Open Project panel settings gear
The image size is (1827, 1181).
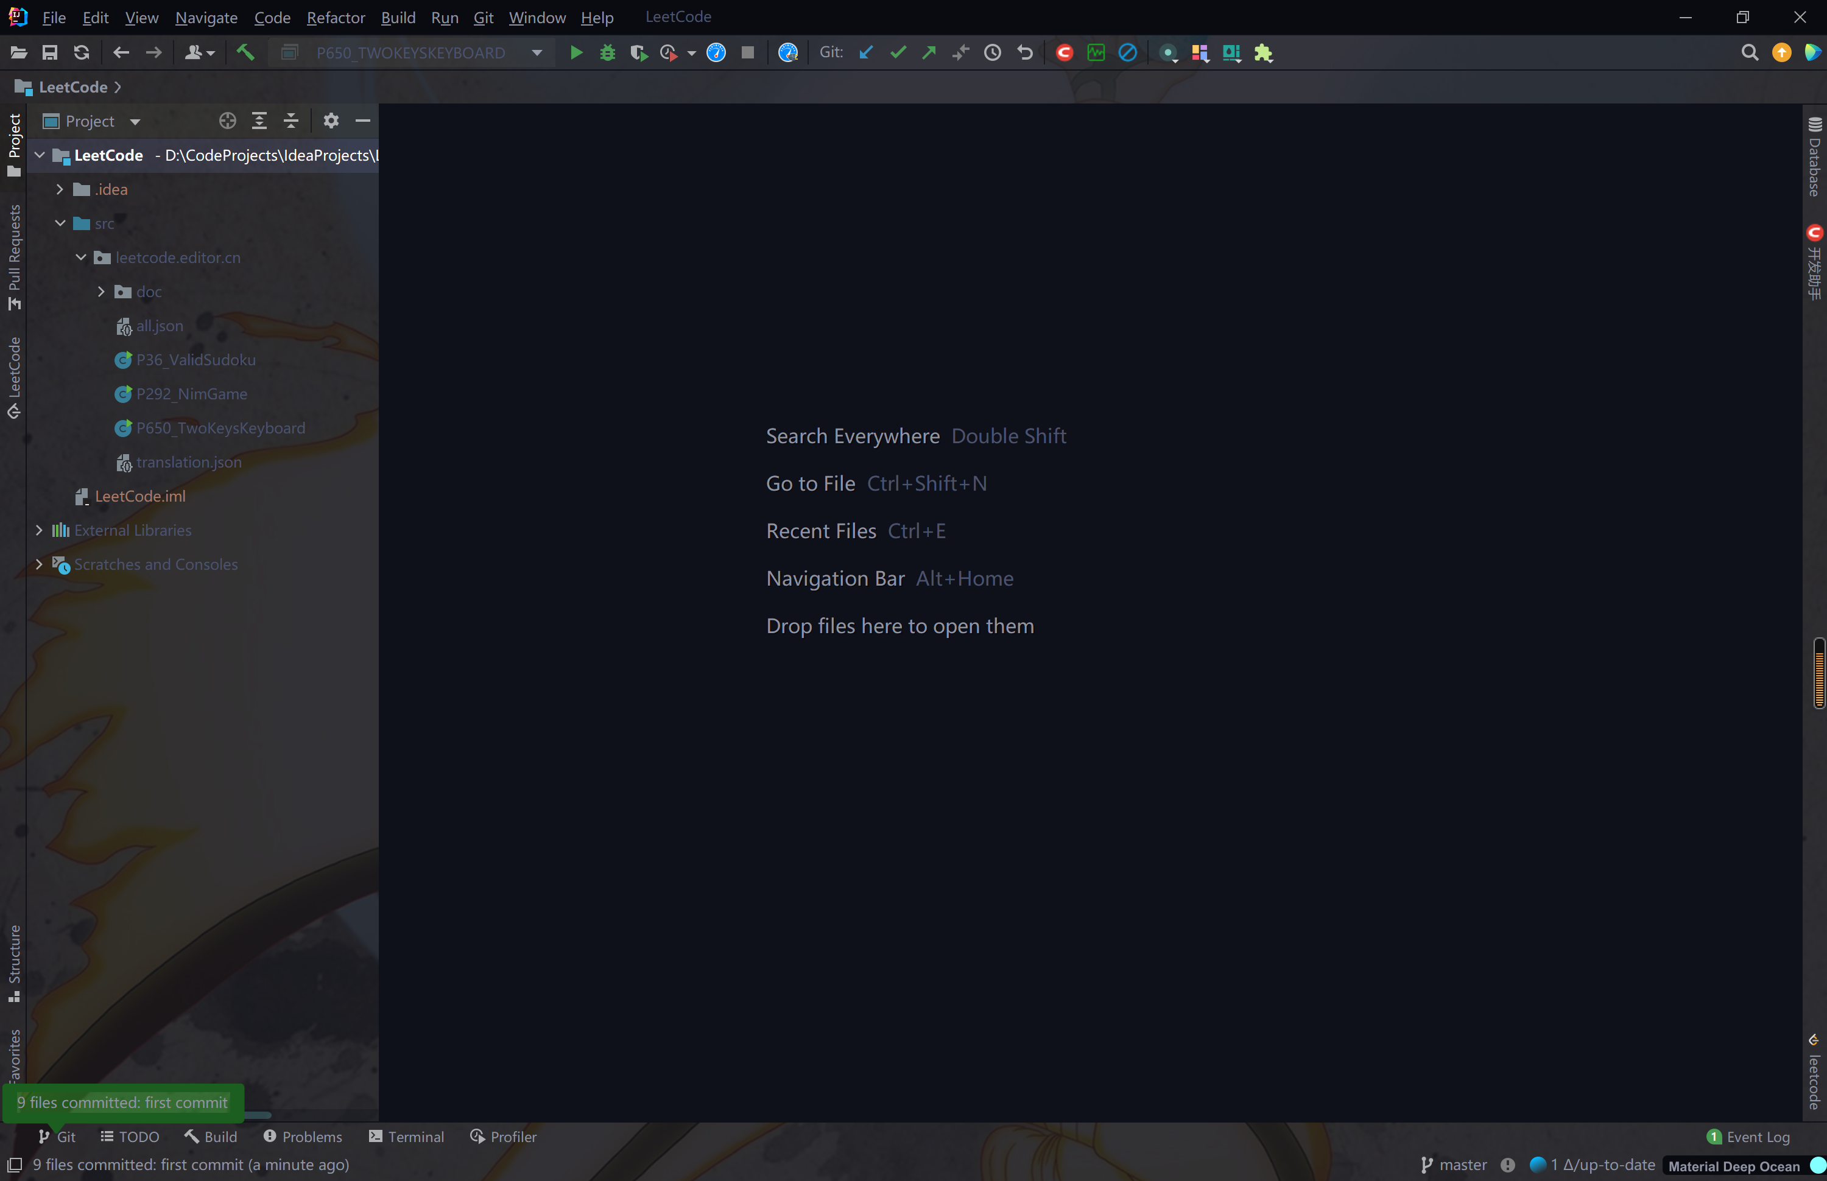[x=331, y=121]
